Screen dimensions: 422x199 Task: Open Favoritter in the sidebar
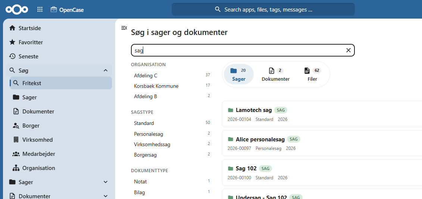pyautogui.click(x=59, y=42)
